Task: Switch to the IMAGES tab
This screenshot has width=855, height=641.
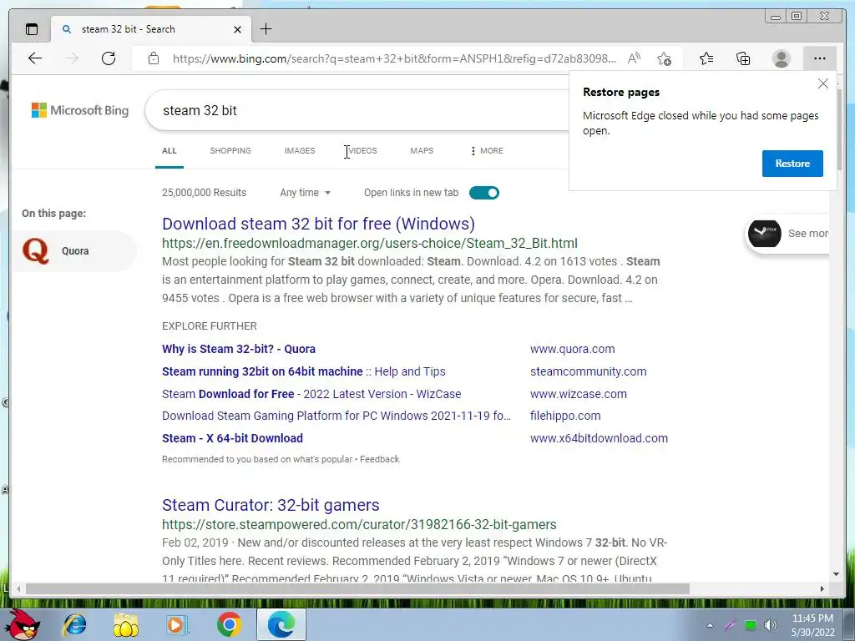Action: click(300, 150)
